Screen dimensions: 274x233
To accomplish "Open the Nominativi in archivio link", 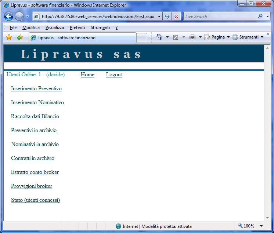I will pos(35,144).
